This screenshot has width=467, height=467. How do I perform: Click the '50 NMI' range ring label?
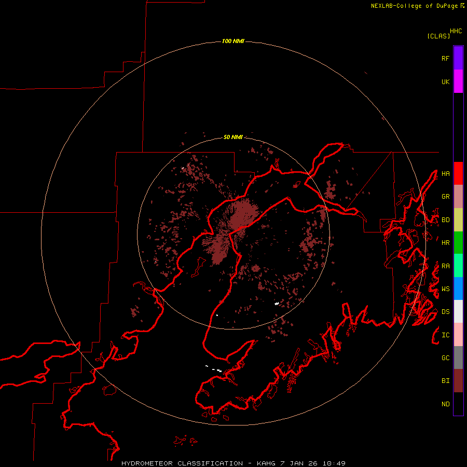click(x=233, y=137)
